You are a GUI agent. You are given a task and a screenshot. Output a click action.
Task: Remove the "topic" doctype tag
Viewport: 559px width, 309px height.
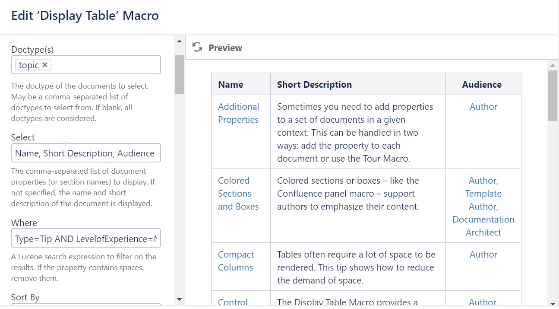coord(45,64)
